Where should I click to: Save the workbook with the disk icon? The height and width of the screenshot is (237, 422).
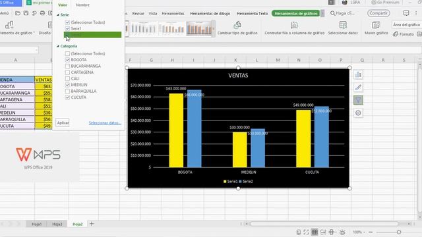[26, 13]
